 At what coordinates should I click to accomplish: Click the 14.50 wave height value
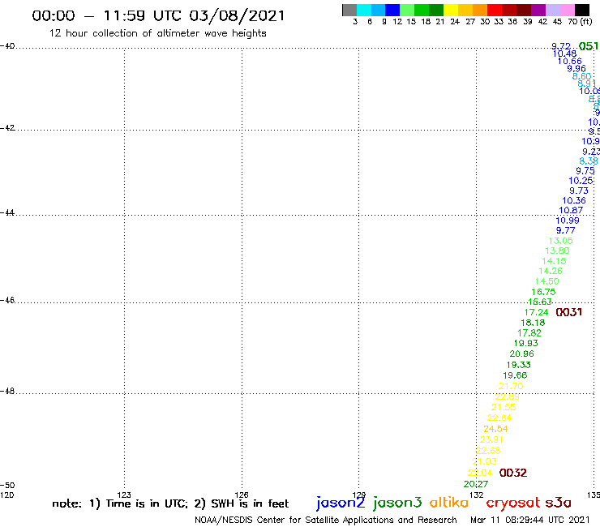coord(547,281)
